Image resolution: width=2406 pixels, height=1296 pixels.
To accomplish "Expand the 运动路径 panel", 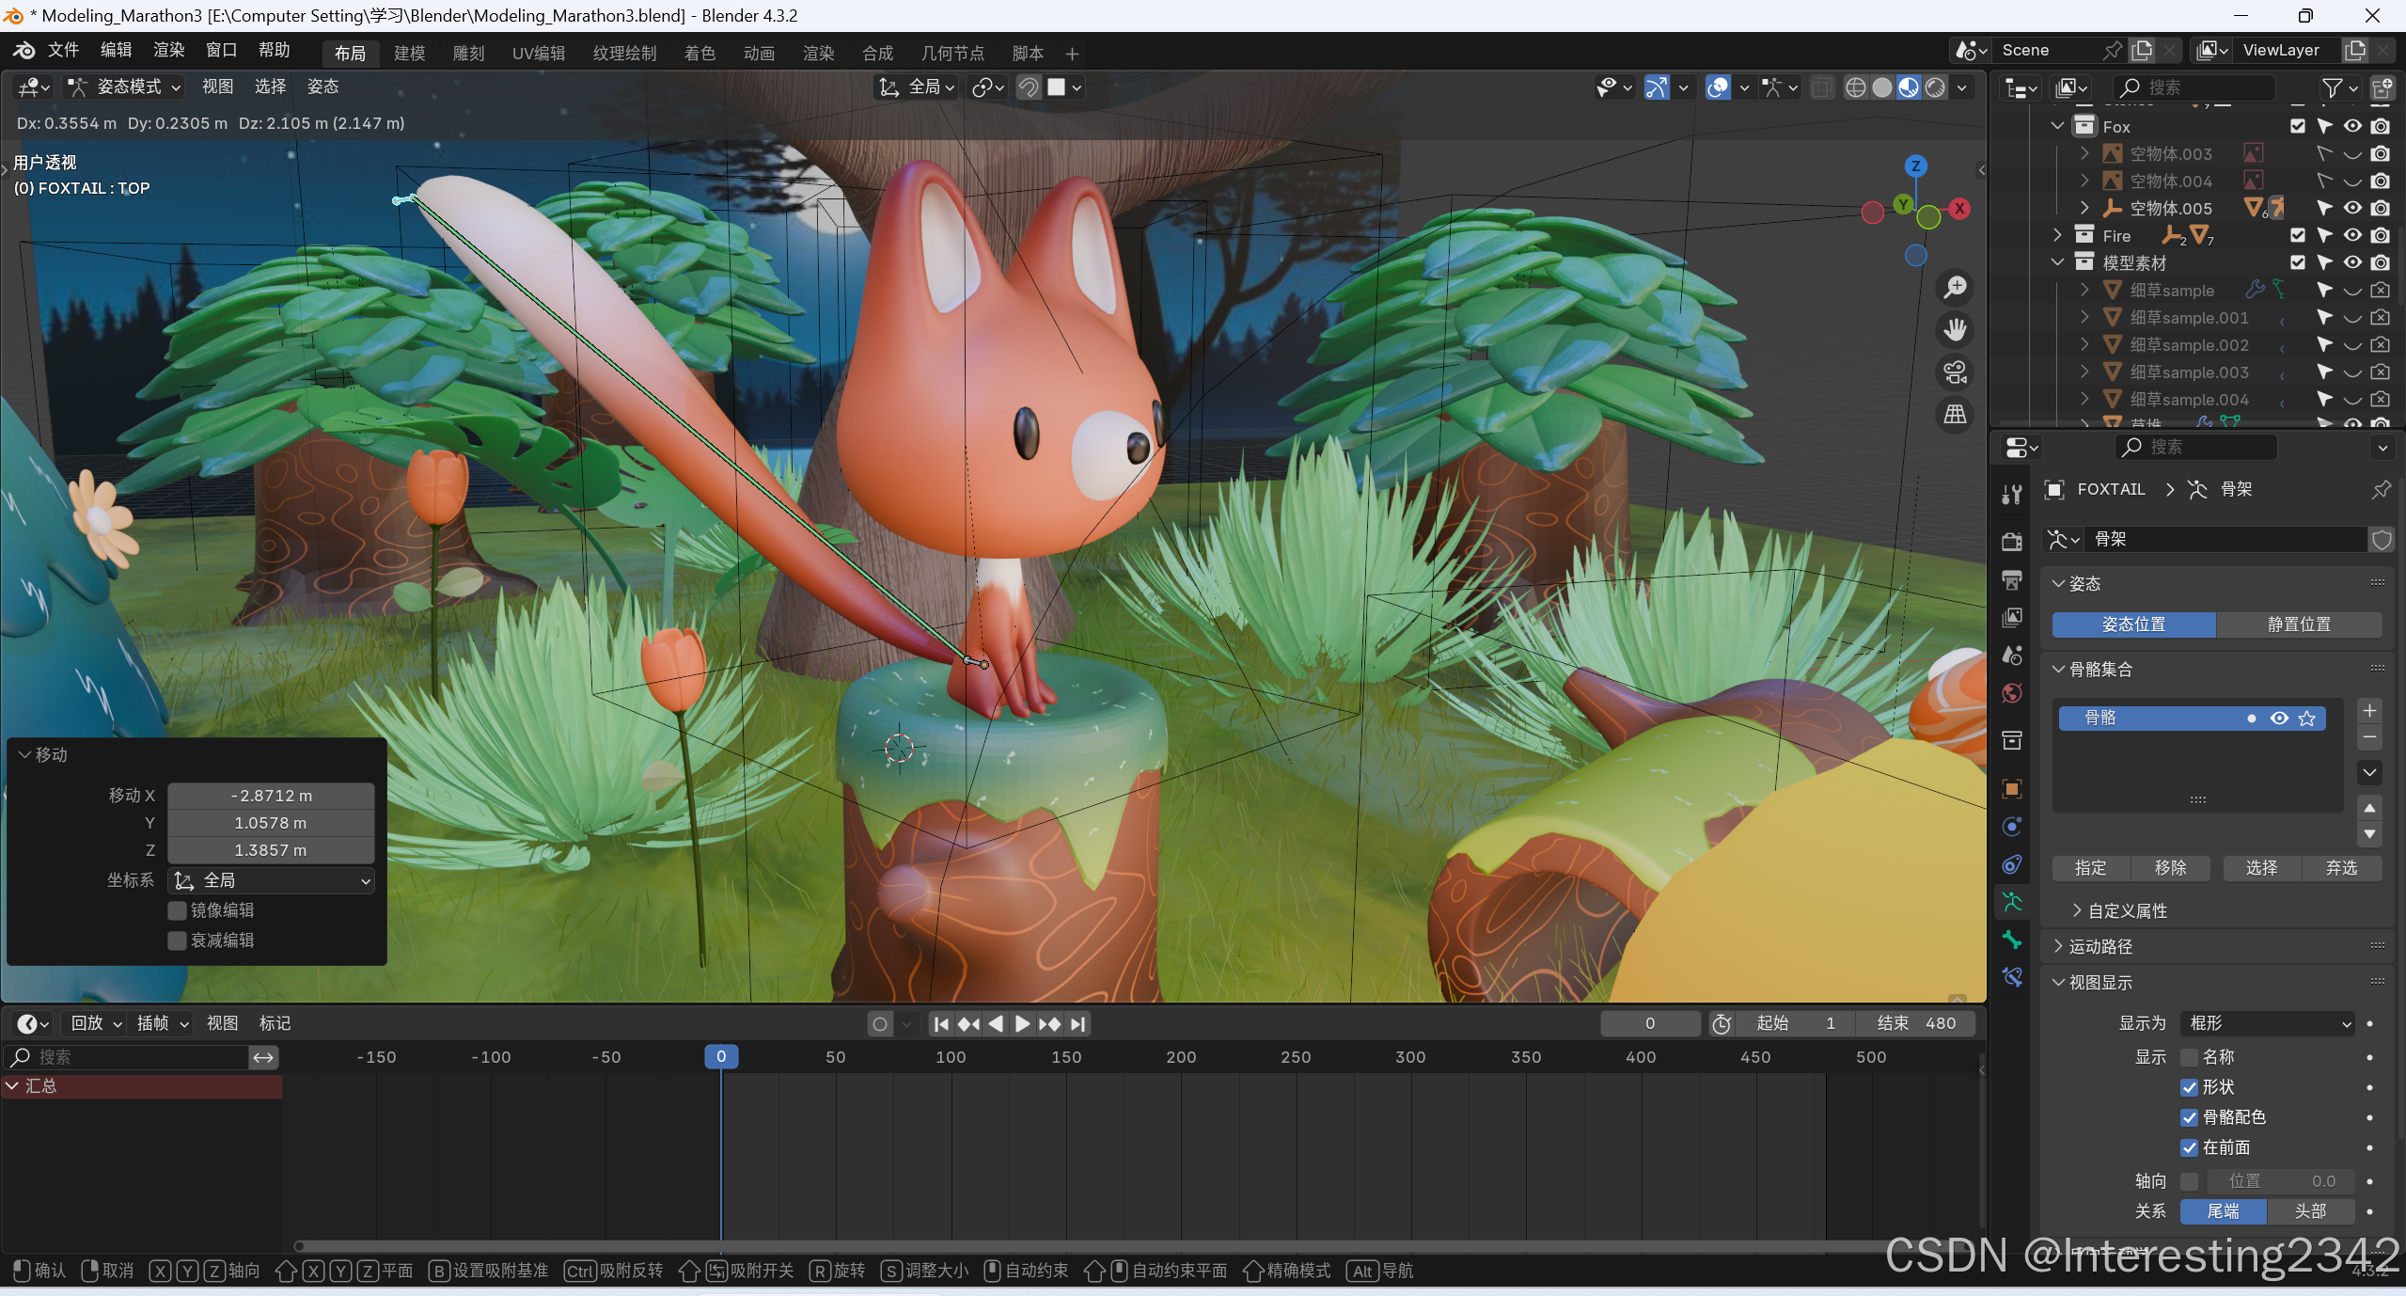I will pos(2100,946).
